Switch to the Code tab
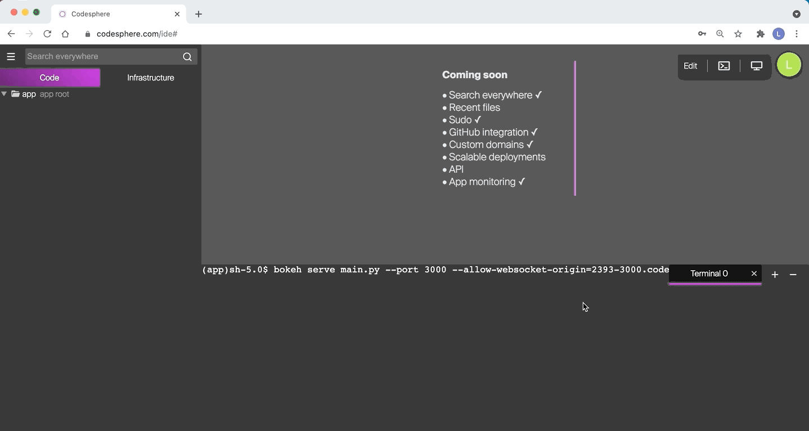The width and height of the screenshot is (809, 431). tap(50, 78)
